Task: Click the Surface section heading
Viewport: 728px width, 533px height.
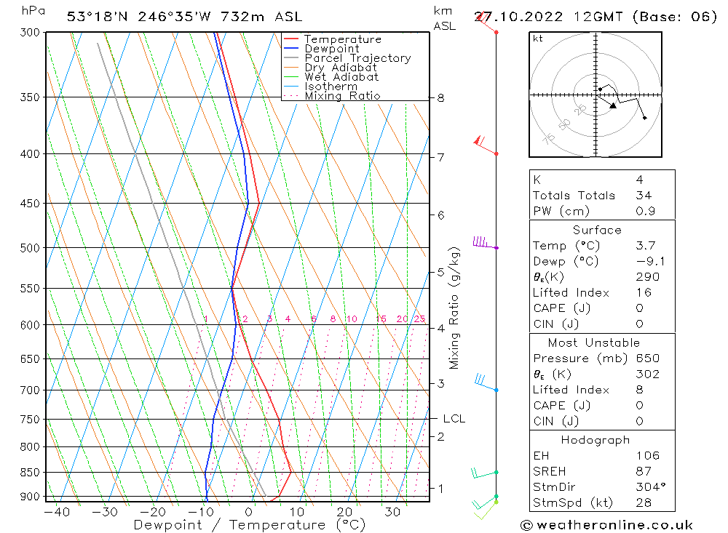Action: (597, 230)
